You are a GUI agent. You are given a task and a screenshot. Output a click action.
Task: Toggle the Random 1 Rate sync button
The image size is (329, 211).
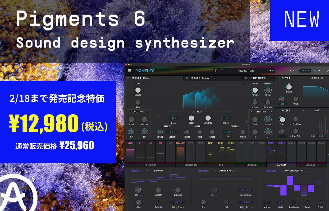(141, 195)
